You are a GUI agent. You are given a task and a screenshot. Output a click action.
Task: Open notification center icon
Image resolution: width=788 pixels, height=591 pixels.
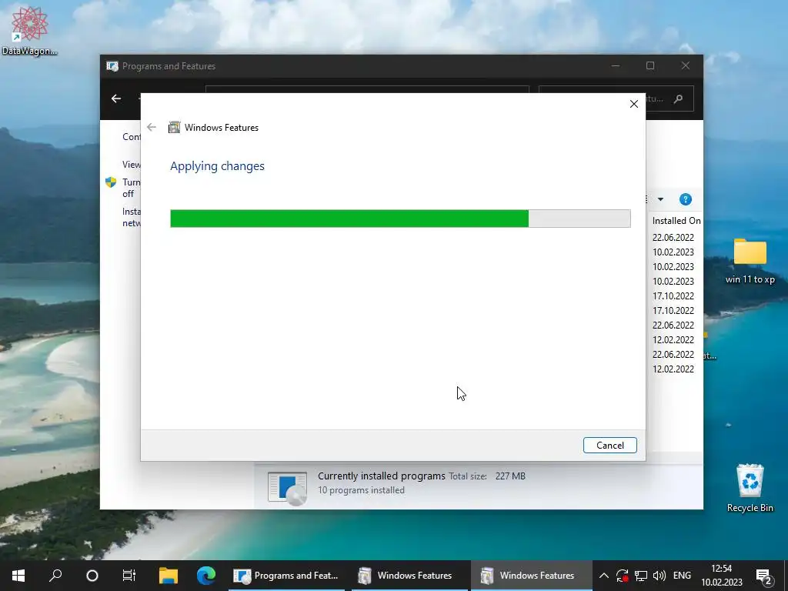[765, 577]
